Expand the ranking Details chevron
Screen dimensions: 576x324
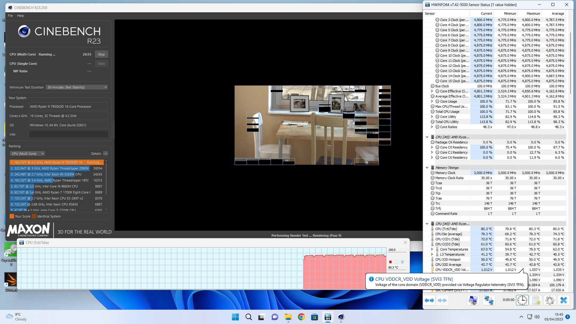coord(106,154)
